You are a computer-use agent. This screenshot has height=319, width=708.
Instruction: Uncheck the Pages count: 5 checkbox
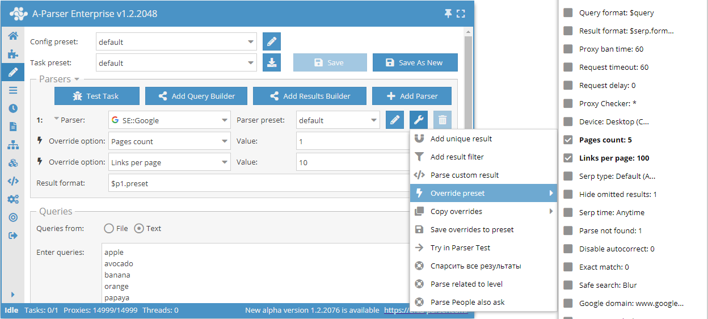click(x=568, y=140)
